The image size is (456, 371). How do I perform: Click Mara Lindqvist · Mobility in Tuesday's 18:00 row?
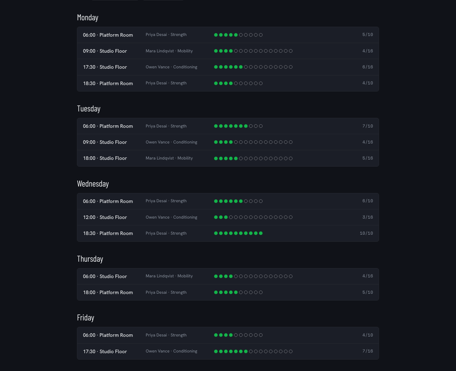point(169,158)
